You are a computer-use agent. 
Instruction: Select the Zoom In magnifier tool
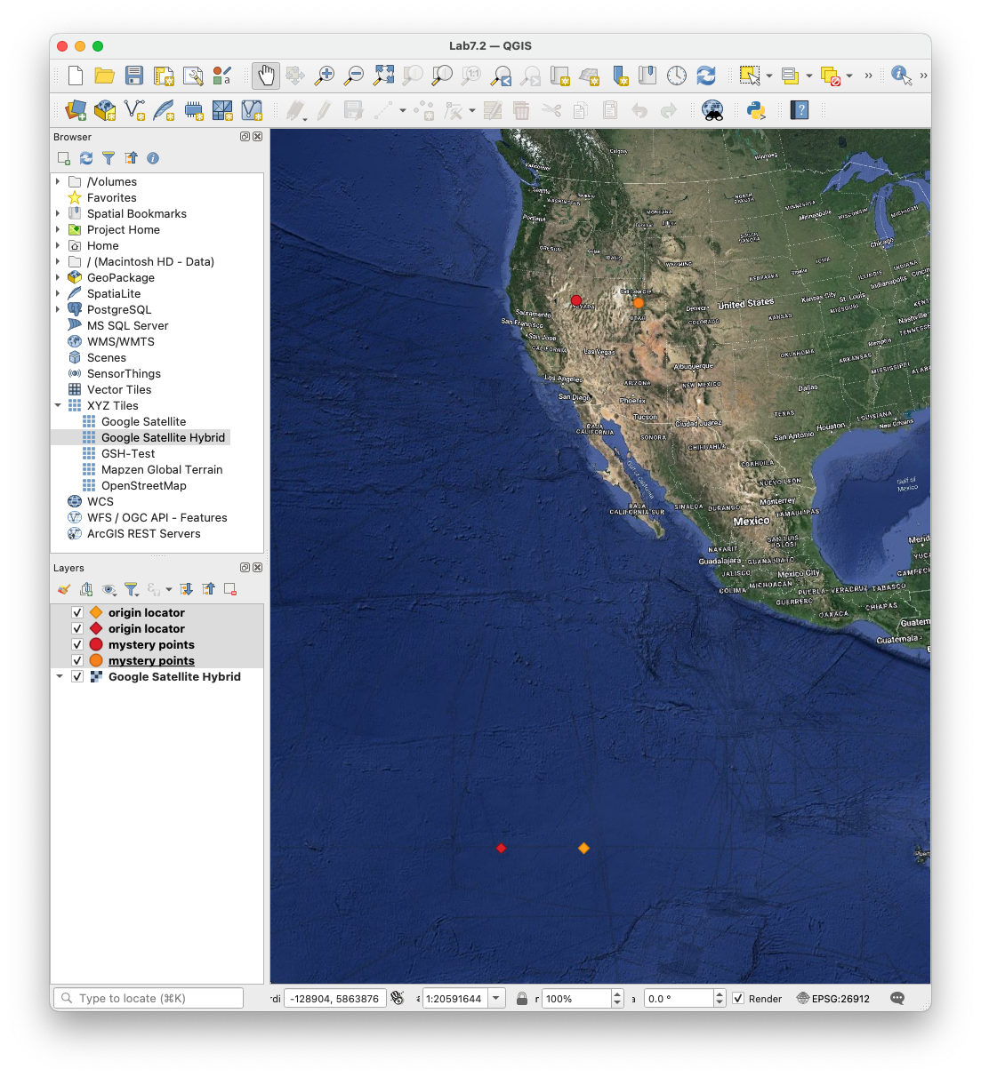click(x=325, y=76)
